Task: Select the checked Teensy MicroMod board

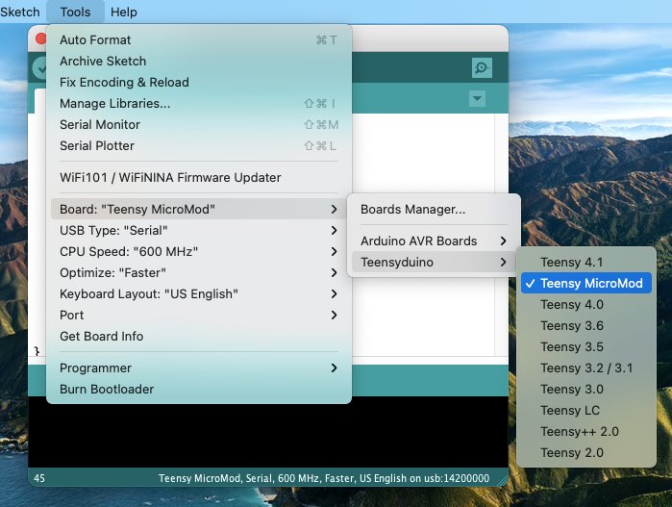Action: coord(585,283)
